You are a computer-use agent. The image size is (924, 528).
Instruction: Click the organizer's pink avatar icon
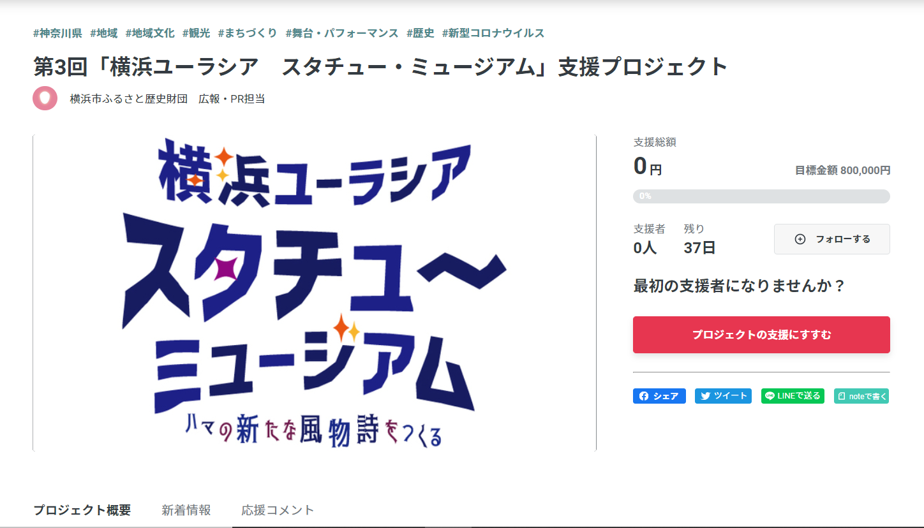pyautogui.click(x=45, y=98)
